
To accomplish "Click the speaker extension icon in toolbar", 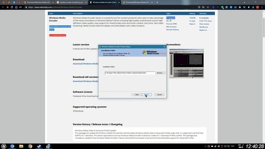I will pos(248,7).
